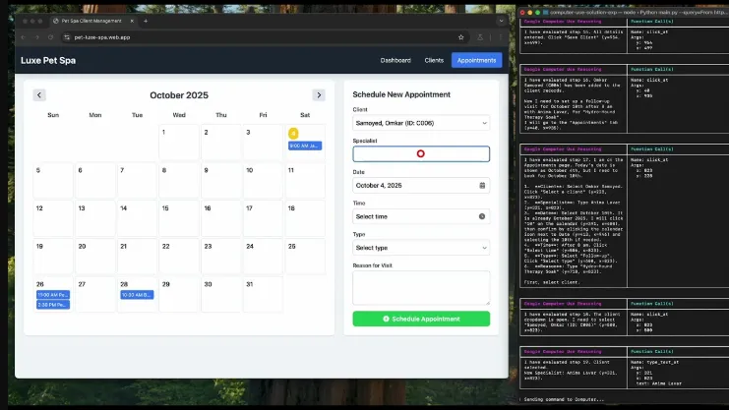Go to previous month in calendar
Image resolution: width=729 pixels, height=410 pixels.
point(39,95)
